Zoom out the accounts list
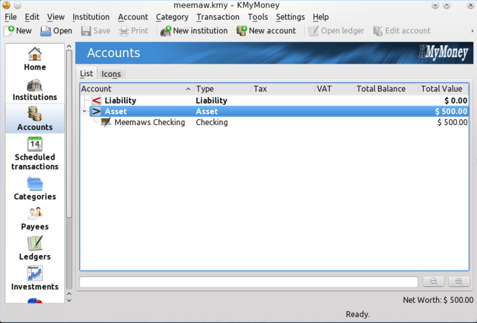477x323 pixels. tap(434, 281)
